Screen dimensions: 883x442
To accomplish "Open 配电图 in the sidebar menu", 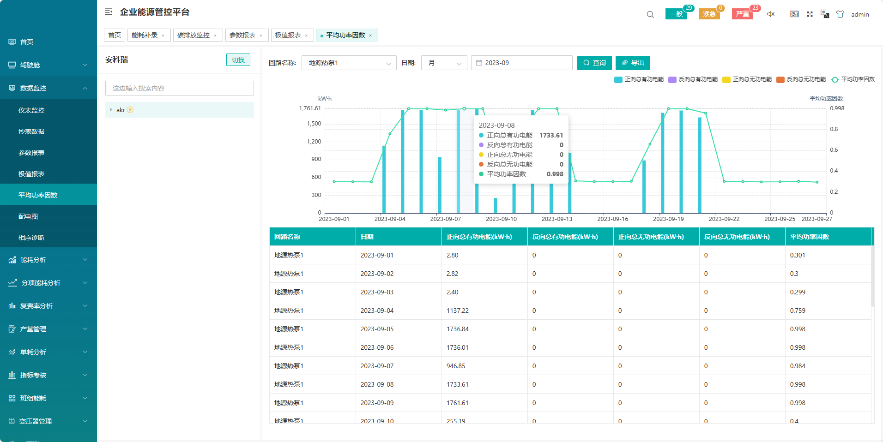I will coord(28,216).
